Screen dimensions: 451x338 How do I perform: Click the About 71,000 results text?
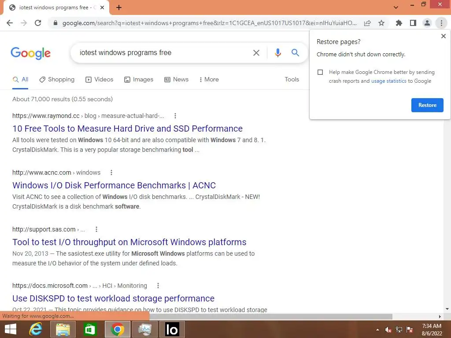pyautogui.click(x=63, y=99)
